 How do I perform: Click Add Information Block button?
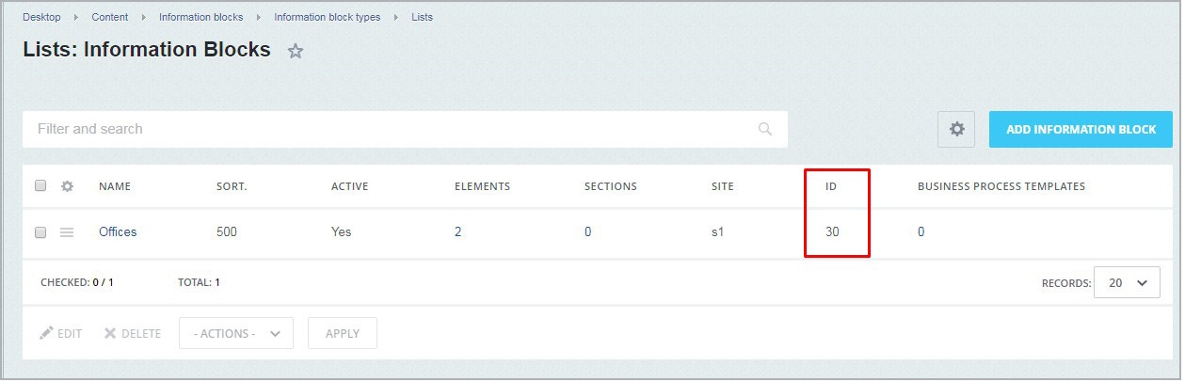pos(1081,129)
